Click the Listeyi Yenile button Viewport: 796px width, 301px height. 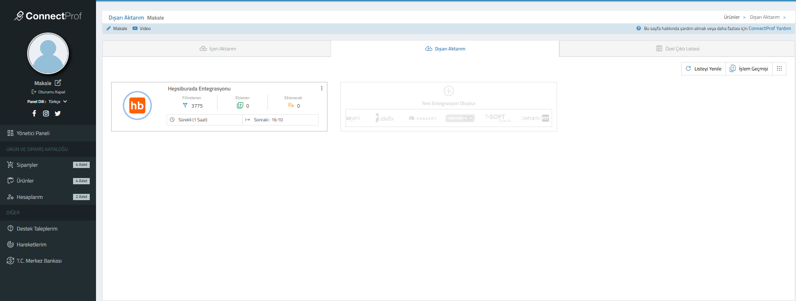703,69
